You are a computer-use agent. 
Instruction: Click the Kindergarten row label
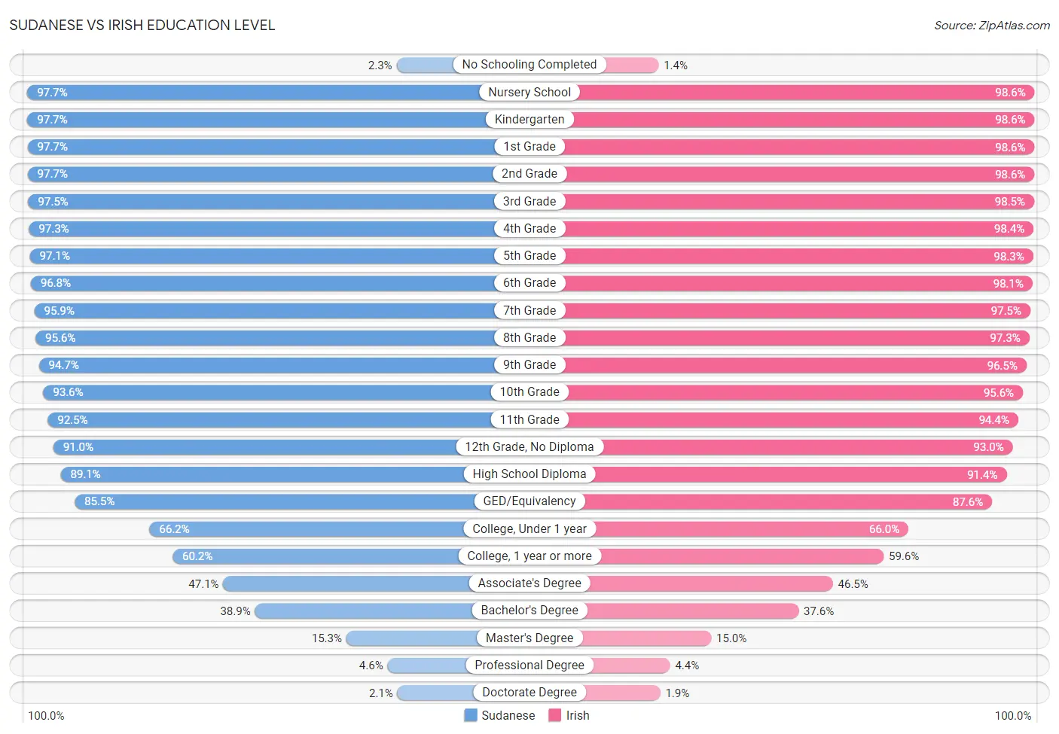coord(529,119)
